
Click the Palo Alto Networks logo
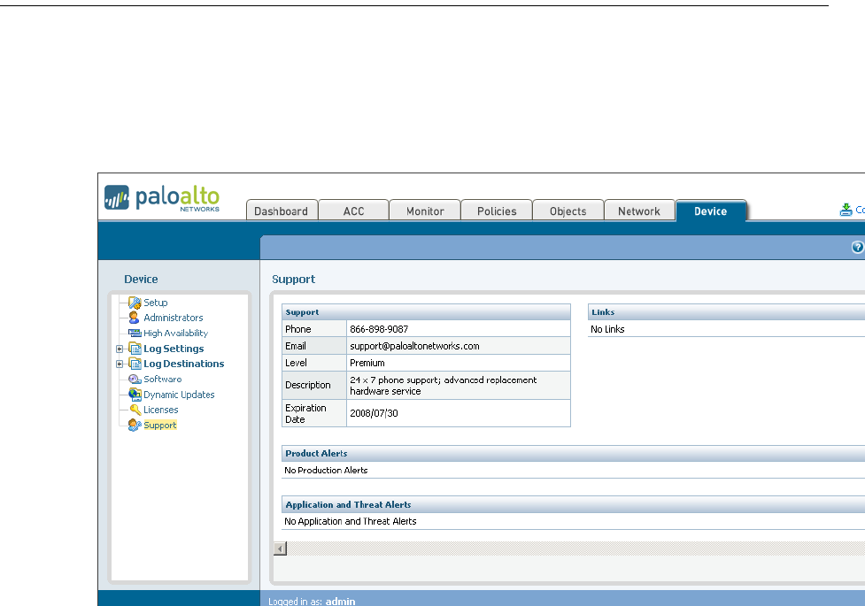pos(162,198)
